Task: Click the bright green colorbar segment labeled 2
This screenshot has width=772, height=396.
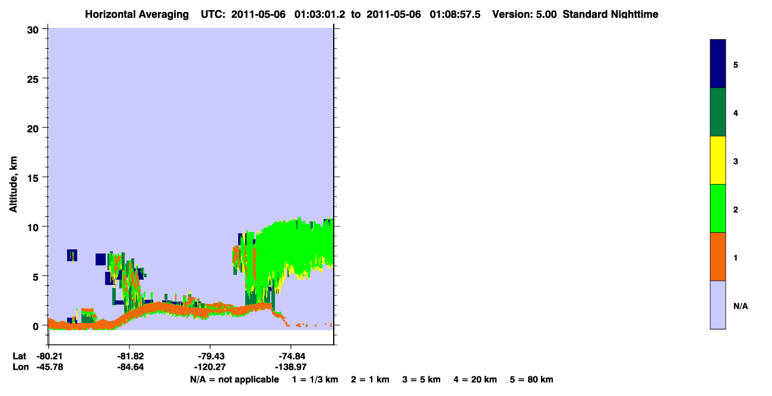Action: coord(718,208)
